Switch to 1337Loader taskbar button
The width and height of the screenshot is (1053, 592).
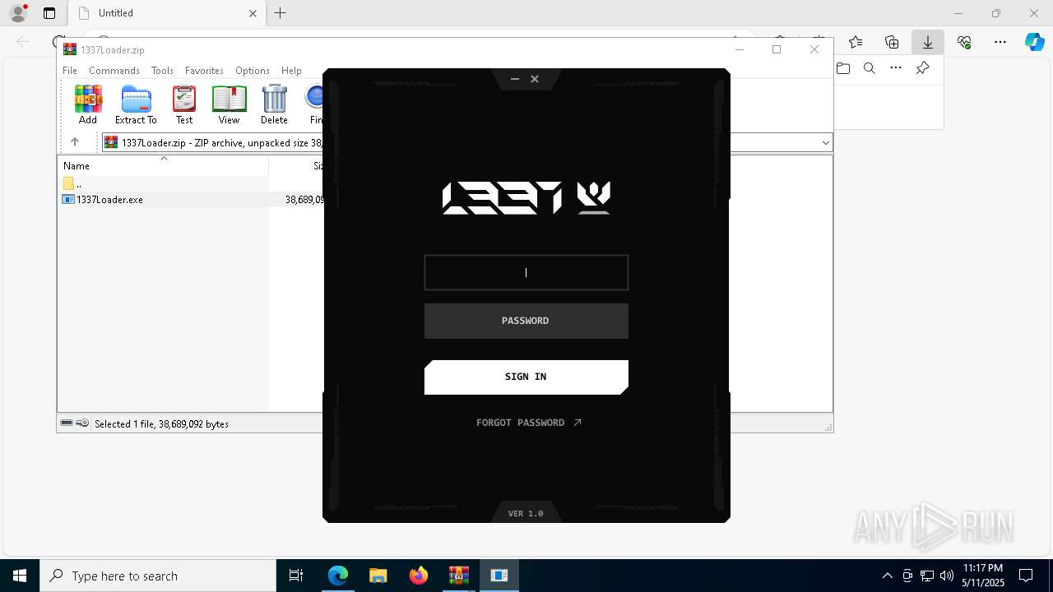[x=499, y=576]
